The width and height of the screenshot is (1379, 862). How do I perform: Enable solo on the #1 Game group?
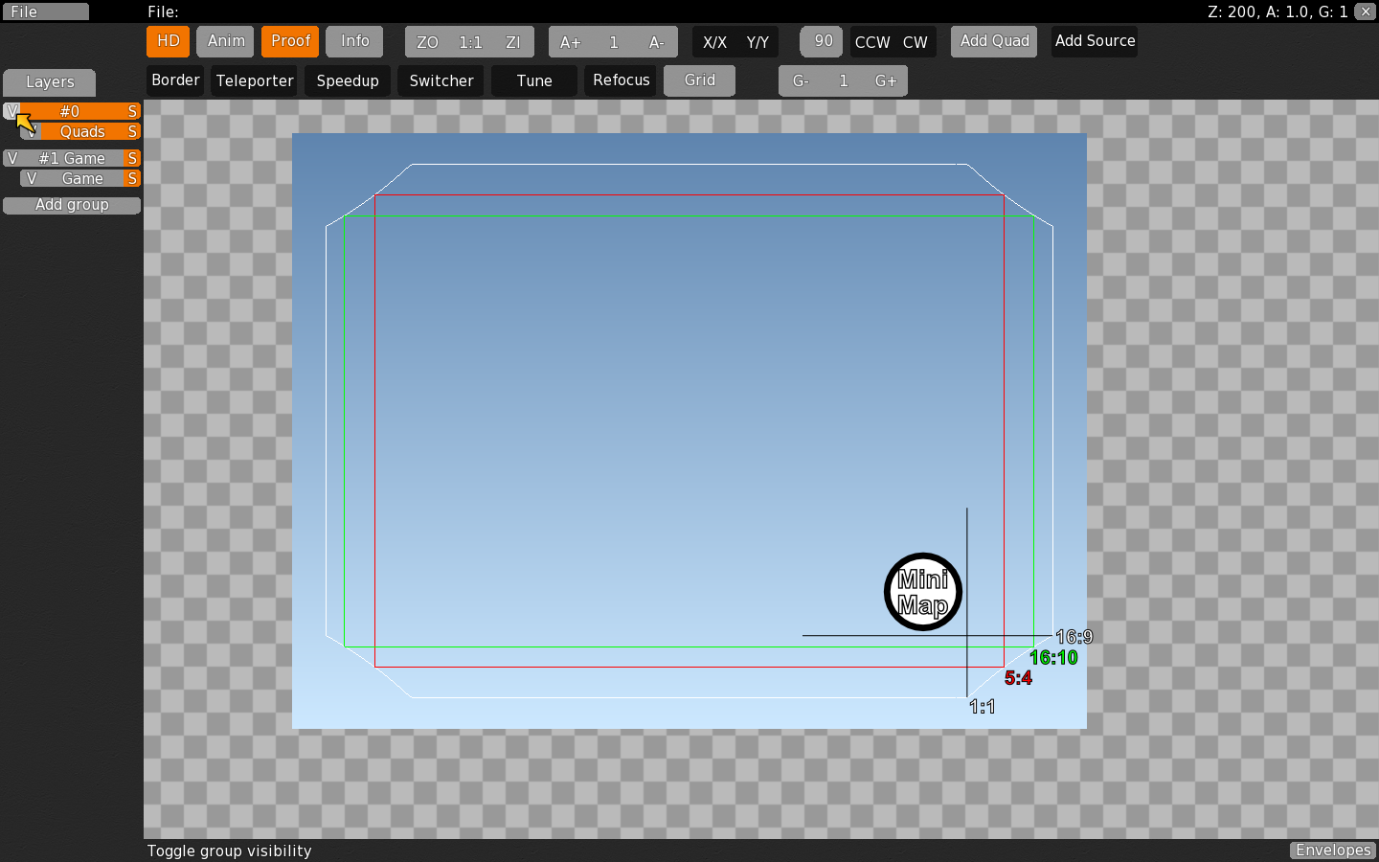(132, 158)
